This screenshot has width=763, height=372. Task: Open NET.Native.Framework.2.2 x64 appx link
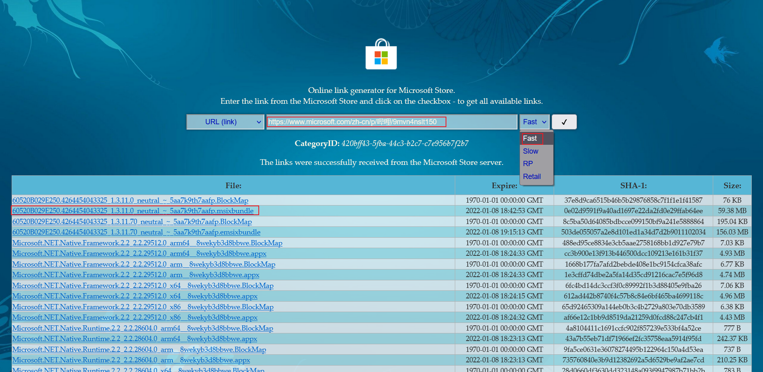[x=135, y=296]
